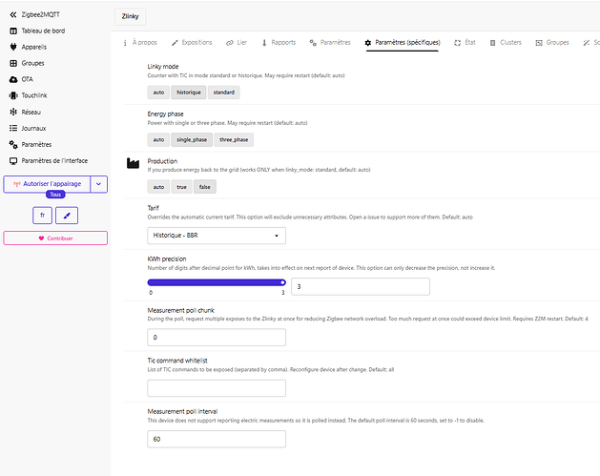Click the theme paintbrush icon button
Image resolution: width=600 pixels, height=476 pixels.
(x=67, y=216)
